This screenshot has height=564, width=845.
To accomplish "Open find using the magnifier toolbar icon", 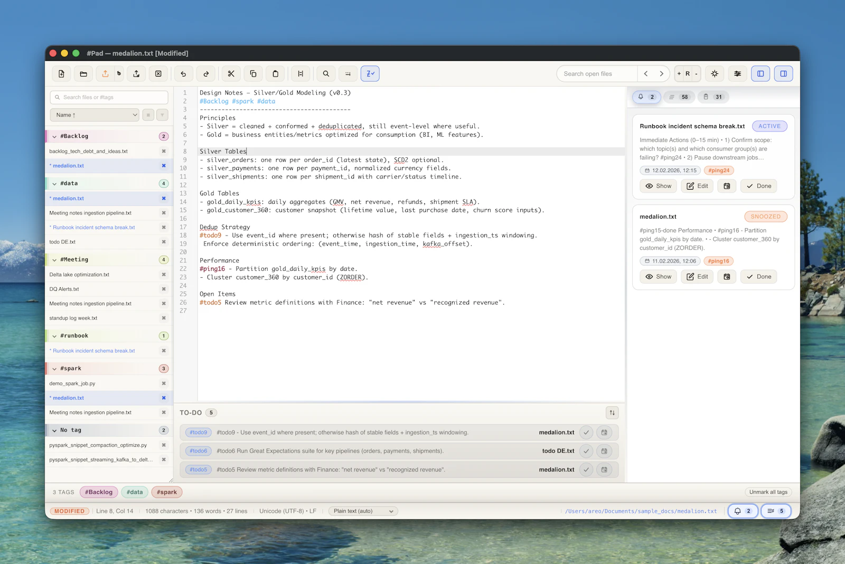I will tap(326, 74).
